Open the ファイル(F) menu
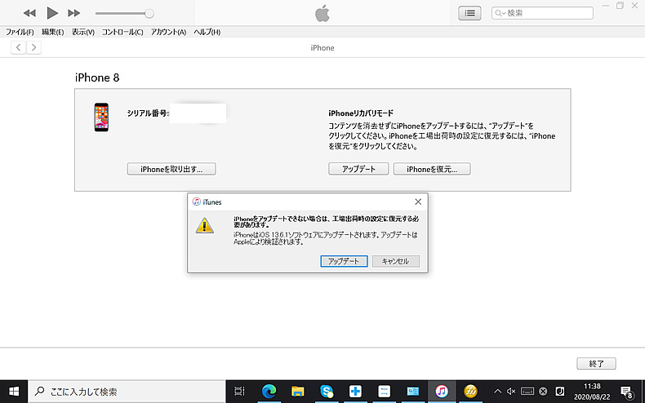645x403 pixels. 20,32
